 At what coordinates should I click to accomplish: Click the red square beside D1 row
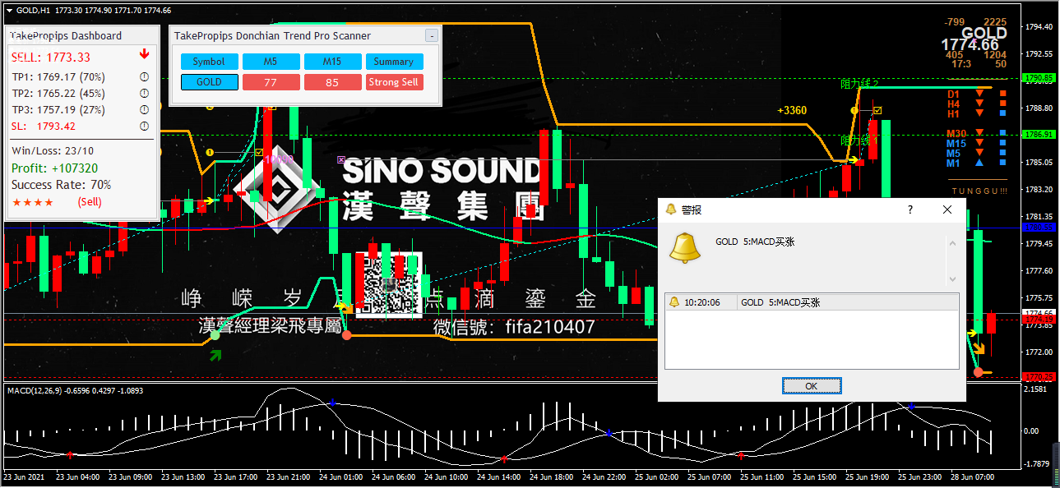[x=1002, y=94]
